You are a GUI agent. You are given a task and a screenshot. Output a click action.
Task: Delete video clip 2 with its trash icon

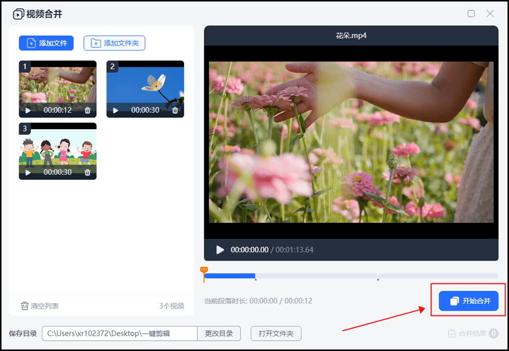pos(175,110)
